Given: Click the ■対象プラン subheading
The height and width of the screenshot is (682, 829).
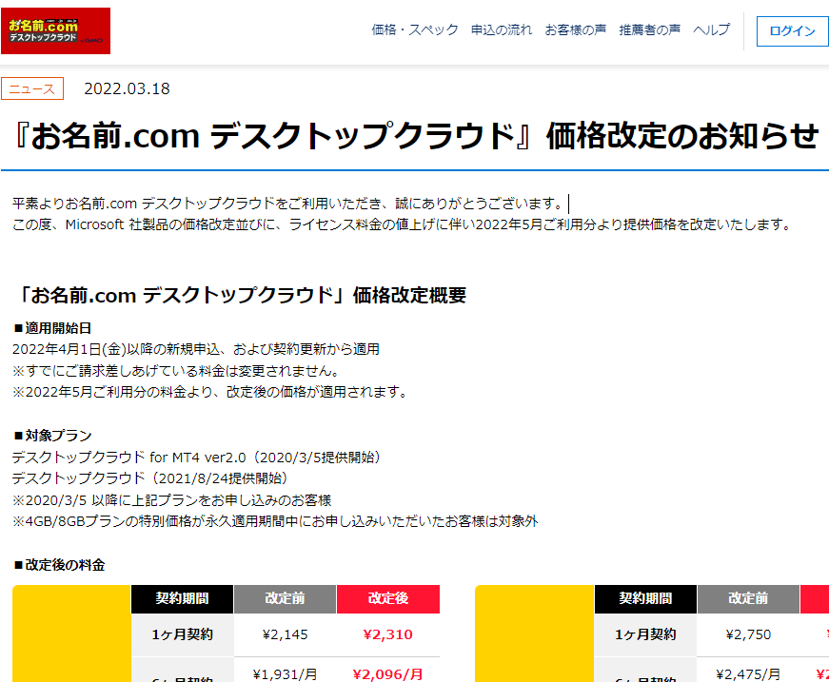Looking at the screenshot, I should click(x=51, y=436).
